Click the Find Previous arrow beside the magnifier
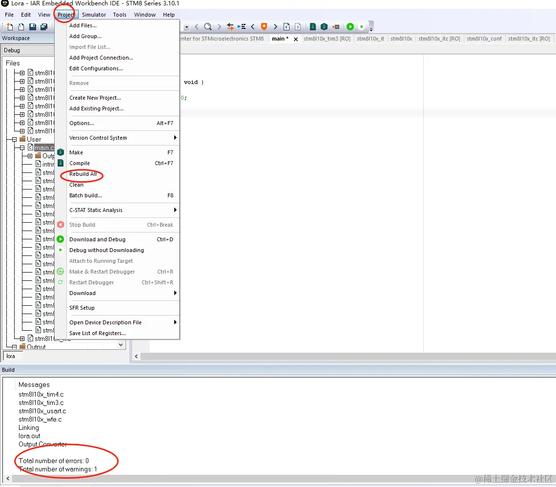556x487 pixels. (x=197, y=26)
